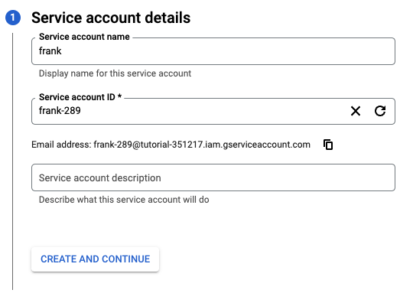Click the required asterisk on Service account ID
Screen dimensions: 413x293
click(x=119, y=96)
